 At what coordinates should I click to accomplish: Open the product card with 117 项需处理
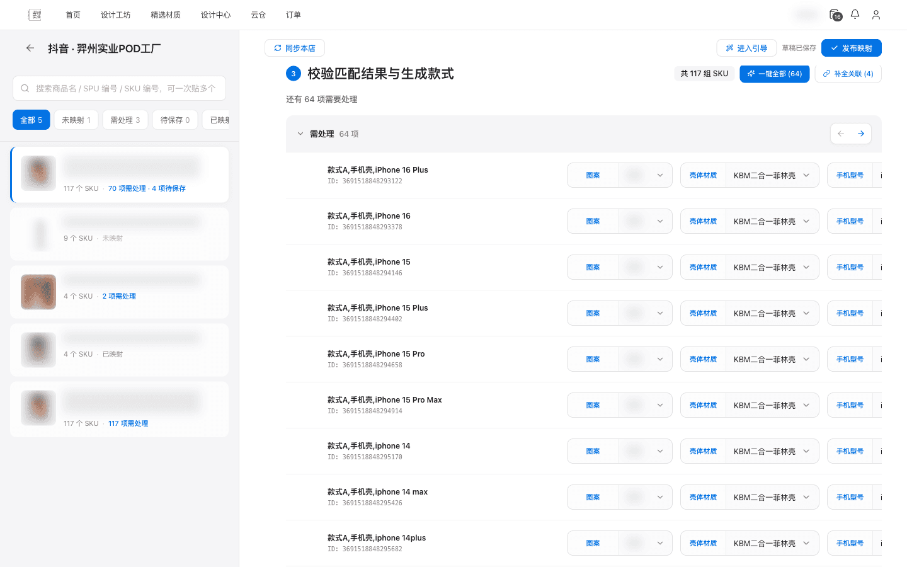pos(120,409)
